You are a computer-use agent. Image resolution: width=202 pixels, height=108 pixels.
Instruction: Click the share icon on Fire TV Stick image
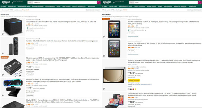(3, 53)
